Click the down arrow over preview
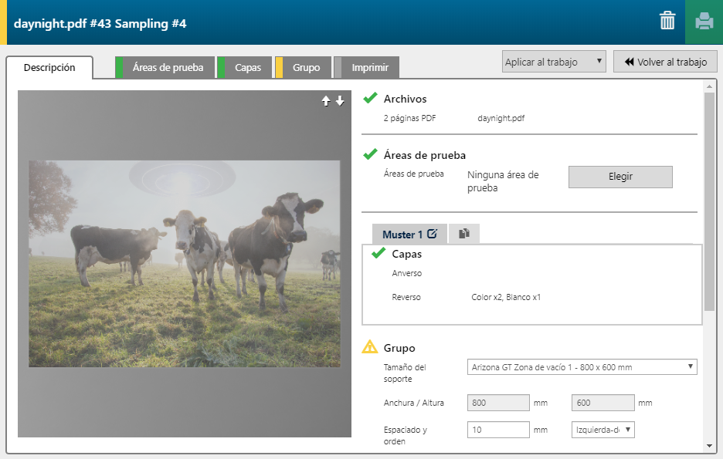 [340, 101]
